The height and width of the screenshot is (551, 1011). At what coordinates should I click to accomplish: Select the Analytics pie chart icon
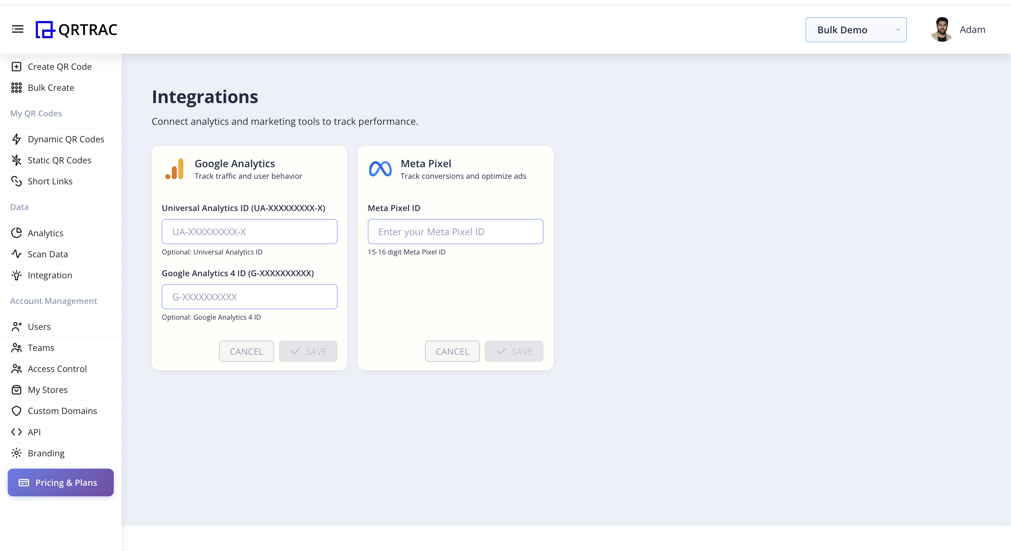point(16,233)
